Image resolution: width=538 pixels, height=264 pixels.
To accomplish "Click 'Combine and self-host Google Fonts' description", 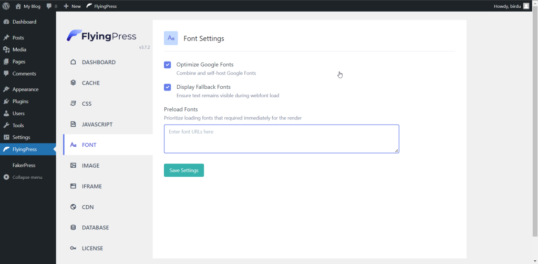I will pos(216,73).
